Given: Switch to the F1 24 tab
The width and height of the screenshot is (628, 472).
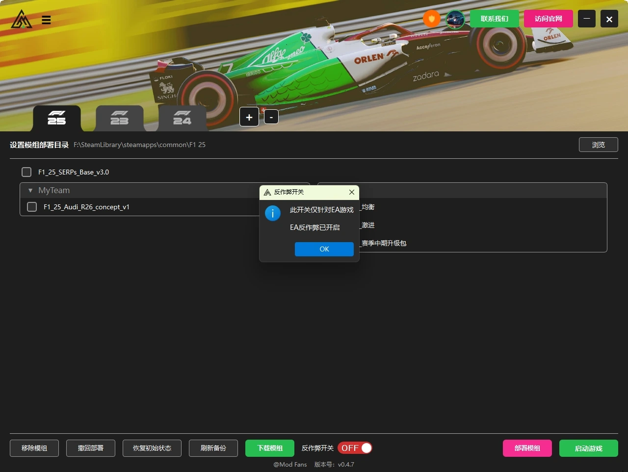Looking at the screenshot, I should (182, 118).
